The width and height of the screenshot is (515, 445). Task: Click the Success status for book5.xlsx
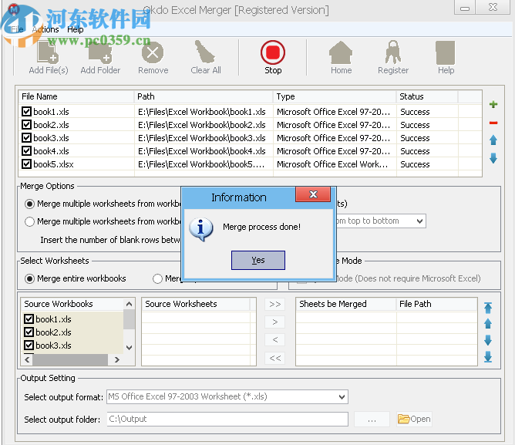pyautogui.click(x=415, y=164)
